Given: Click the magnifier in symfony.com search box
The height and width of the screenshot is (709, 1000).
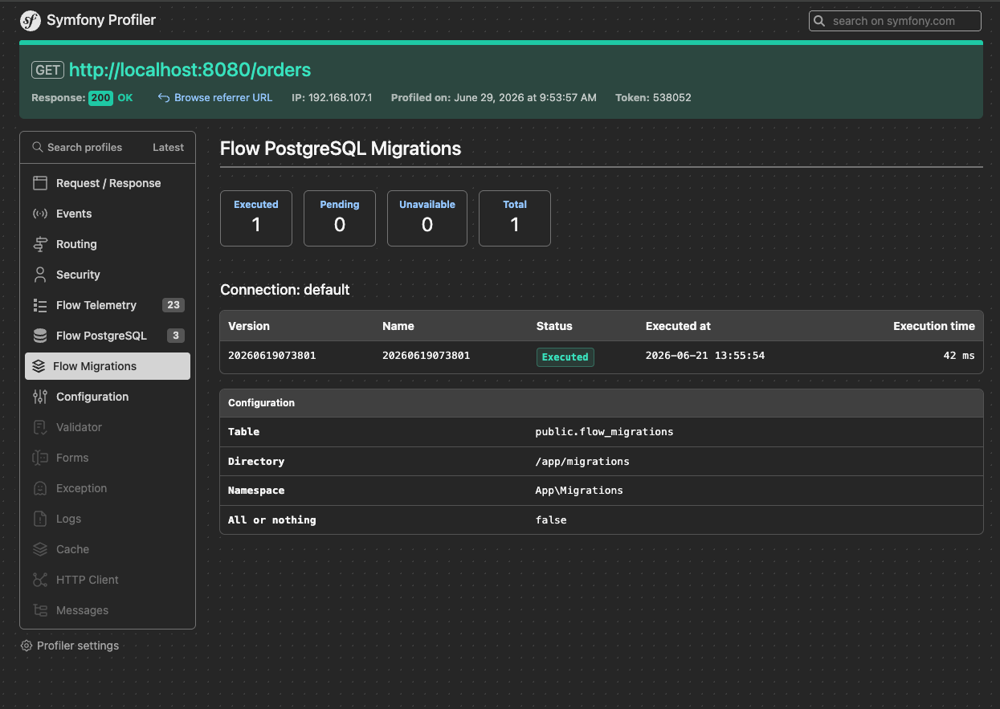Looking at the screenshot, I should pos(819,21).
